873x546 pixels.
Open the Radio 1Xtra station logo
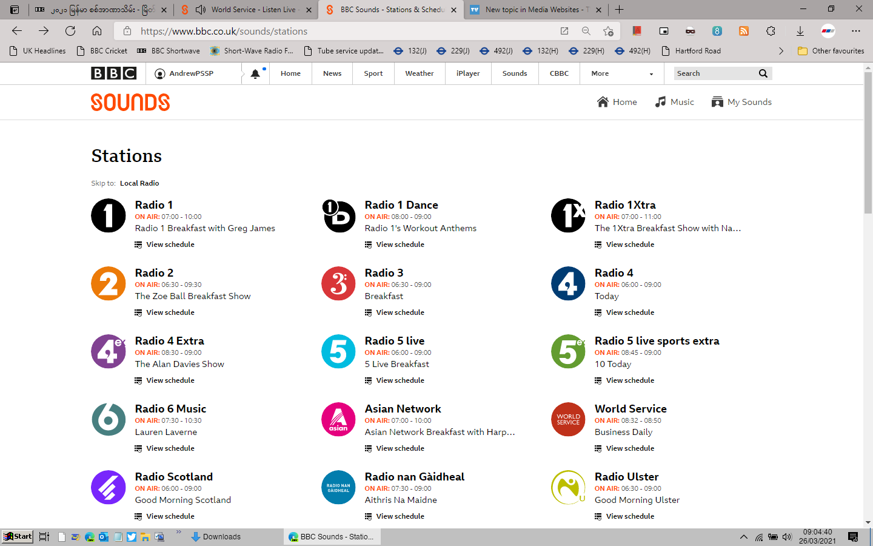pos(568,216)
